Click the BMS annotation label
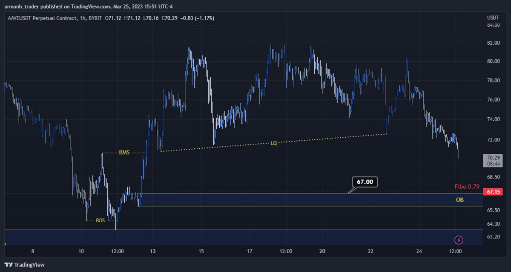This screenshot has width=511, height=272. 124,152
